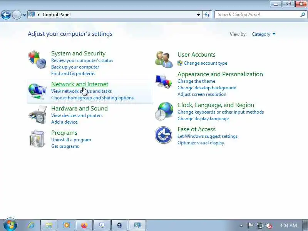Viewport: 308px width, 231px height.
Task: Click the network tray icon
Action: pyautogui.click(x=259, y=226)
